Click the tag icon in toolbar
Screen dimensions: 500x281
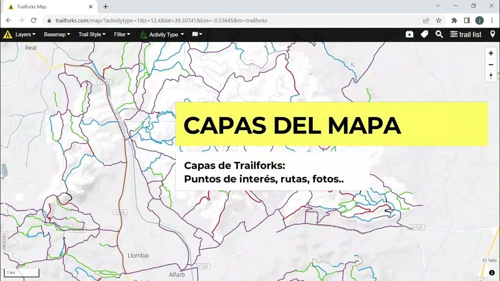click(x=424, y=34)
